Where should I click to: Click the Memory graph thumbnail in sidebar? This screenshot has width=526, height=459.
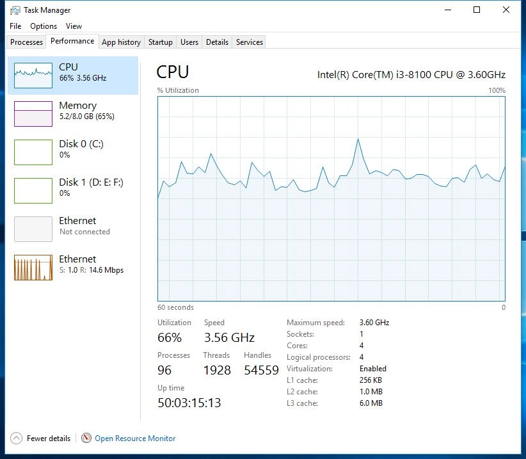point(33,112)
